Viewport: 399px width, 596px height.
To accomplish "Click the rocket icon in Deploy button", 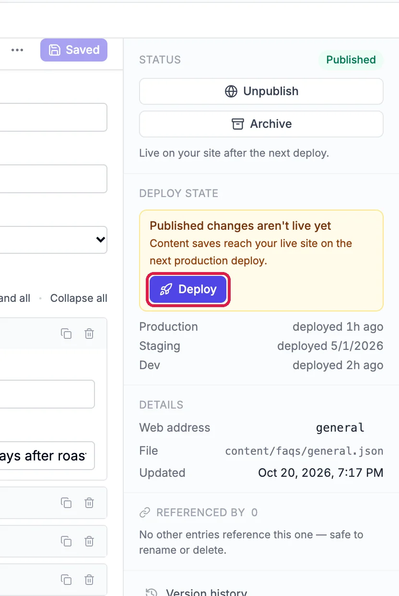I will click(x=166, y=289).
